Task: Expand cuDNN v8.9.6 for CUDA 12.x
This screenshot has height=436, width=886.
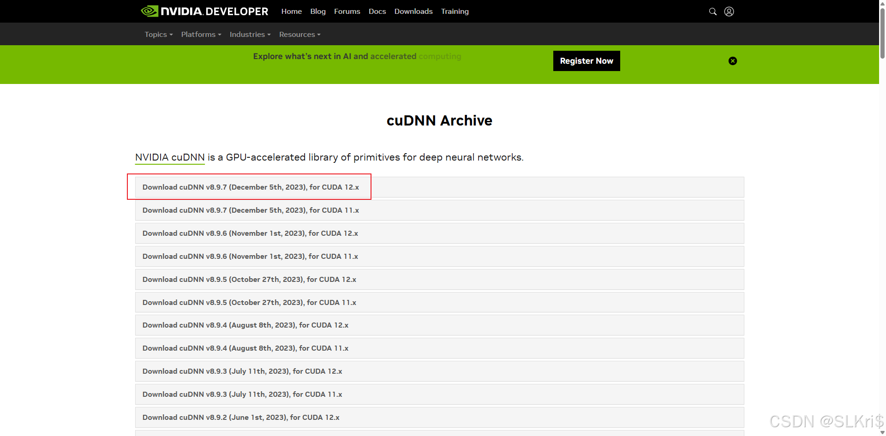Action: coord(439,233)
